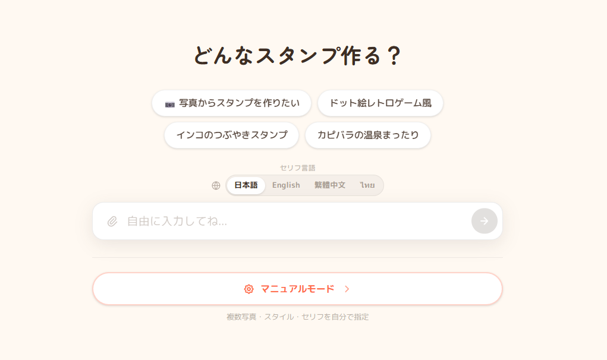The width and height of the screenshot is (607, 360).
Task: Click the 複数写真・スタイル・セリフを自分で指定 caption
Action: click(x=297, y=317)
